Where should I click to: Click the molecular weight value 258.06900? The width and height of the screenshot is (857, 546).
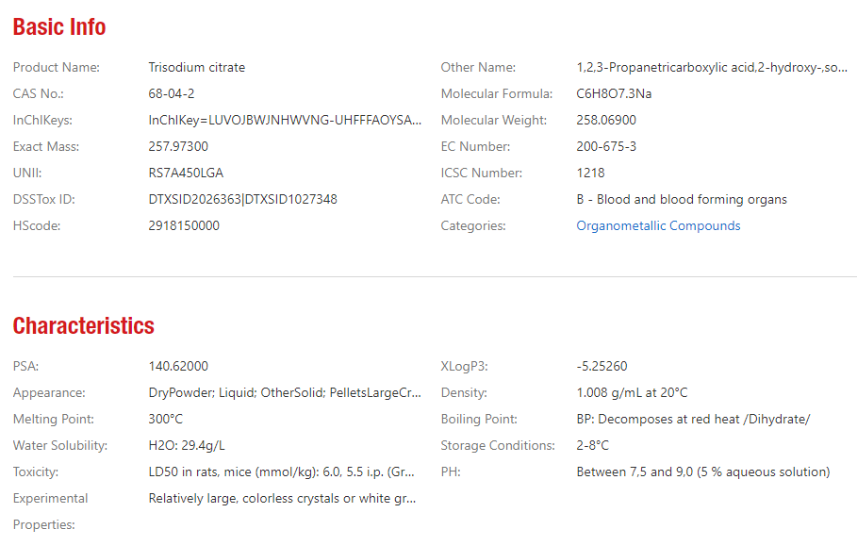coord(606,121)
